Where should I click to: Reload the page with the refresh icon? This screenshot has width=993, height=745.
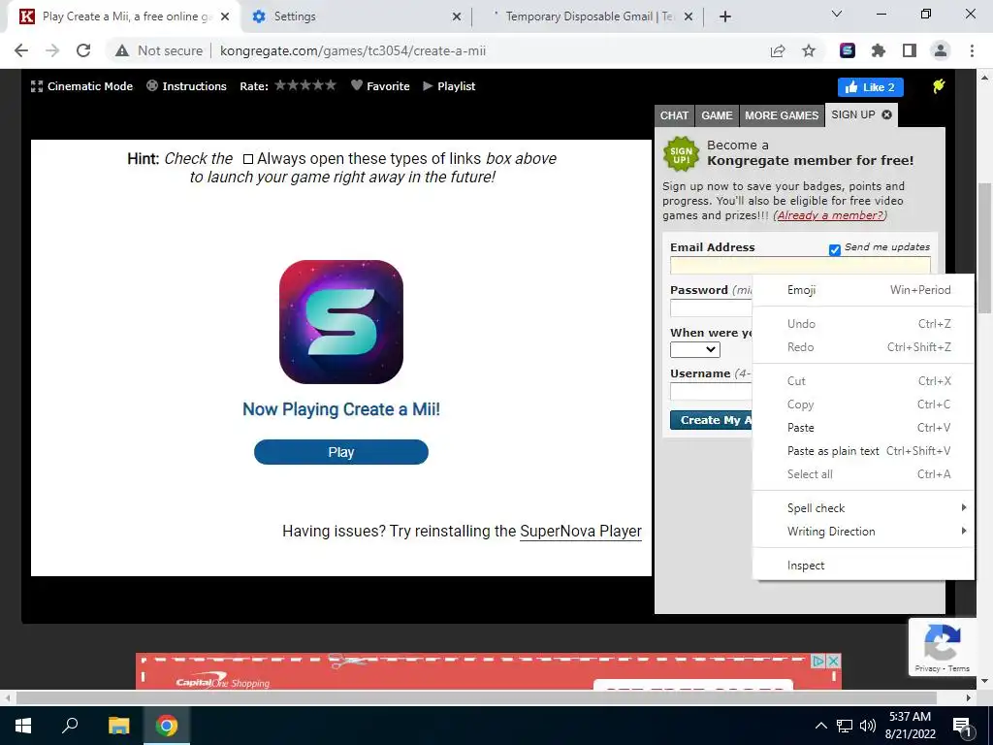point(83,50)
